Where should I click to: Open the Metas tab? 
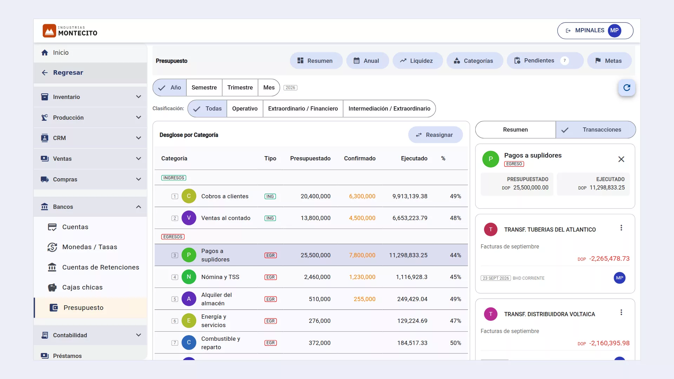pos(609,61)
